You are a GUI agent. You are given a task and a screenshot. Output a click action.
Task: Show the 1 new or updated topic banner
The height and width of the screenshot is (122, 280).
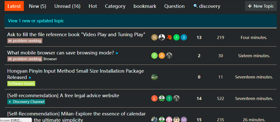pyautogui.click(x=36, y=21)
